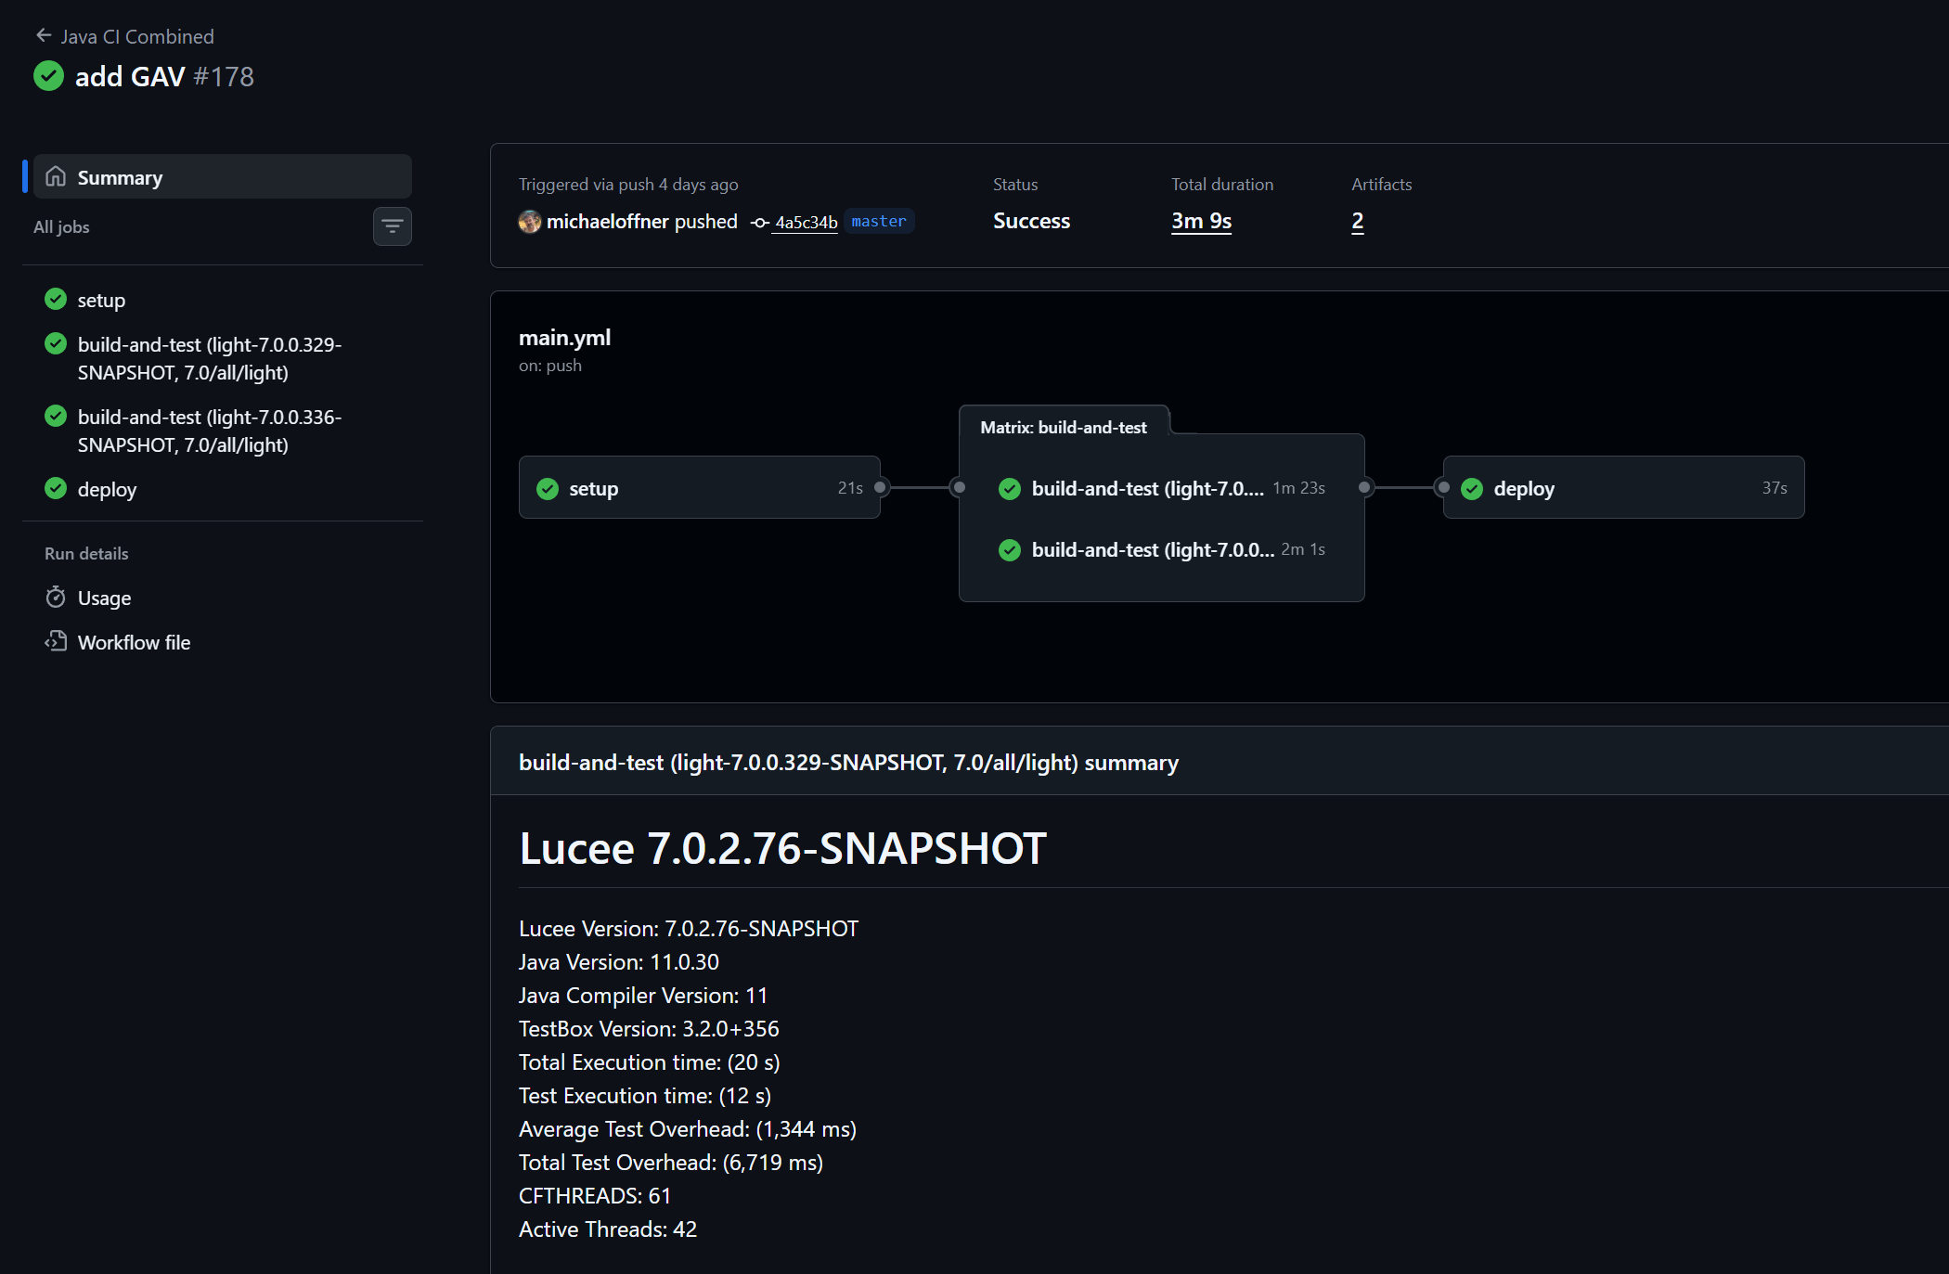1949x1274 pixels.
Task: Click the Workflow file code icon
Action: pyautogui.click(x=56, y=641)
